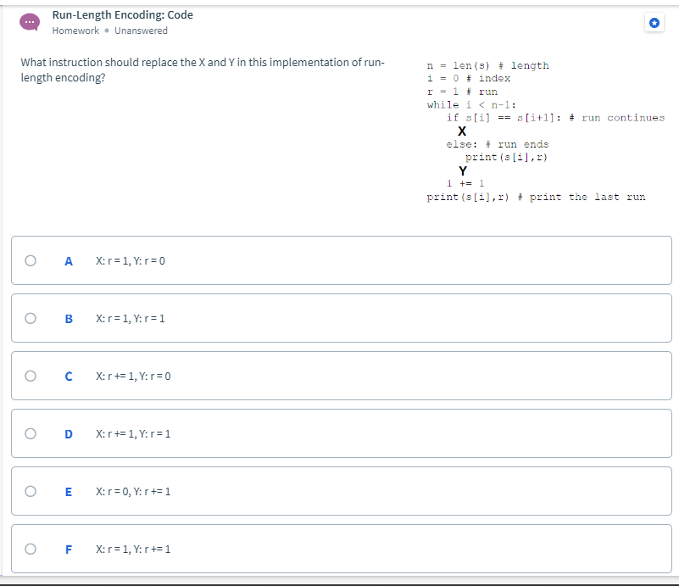Viewport: 679px width, 586px height.
Task: Click the 'else: # run ends' code line
Action: tap(497, 144)
